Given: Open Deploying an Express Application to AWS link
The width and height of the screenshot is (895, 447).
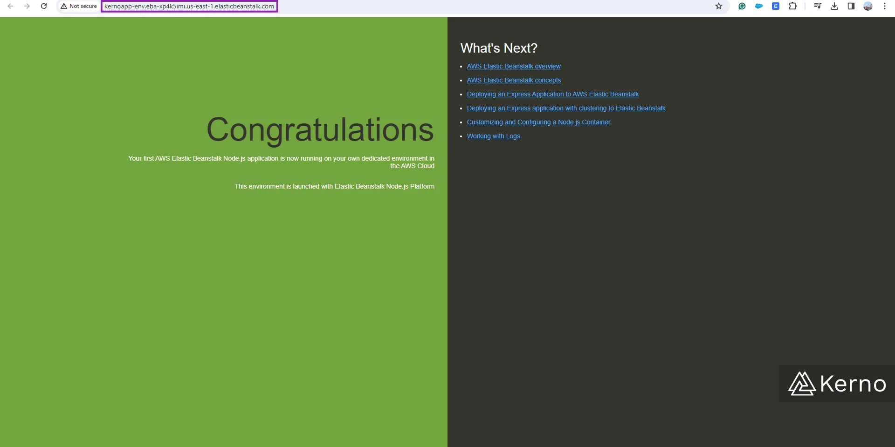Looking at the screenshot, I should point(553,94).
